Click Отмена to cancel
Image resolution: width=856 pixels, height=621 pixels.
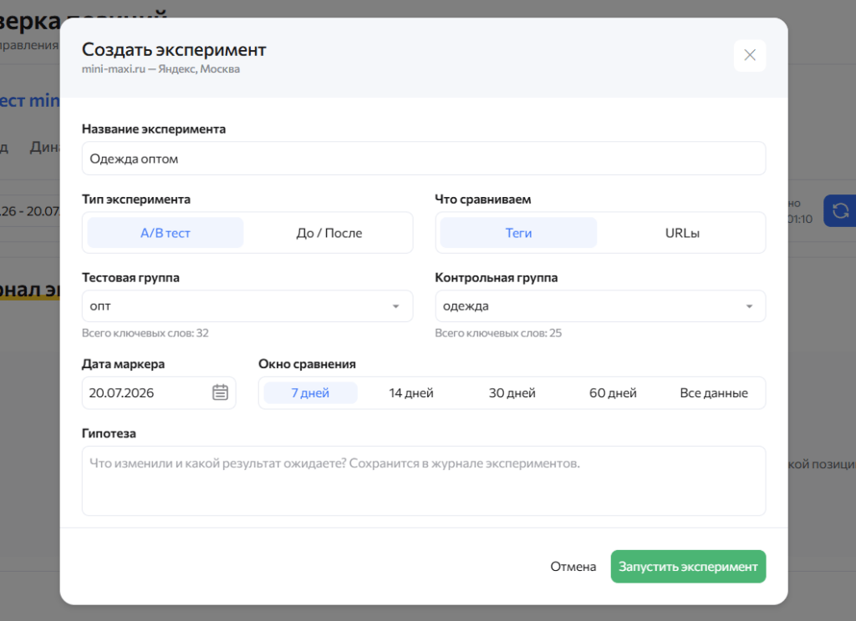573,567
